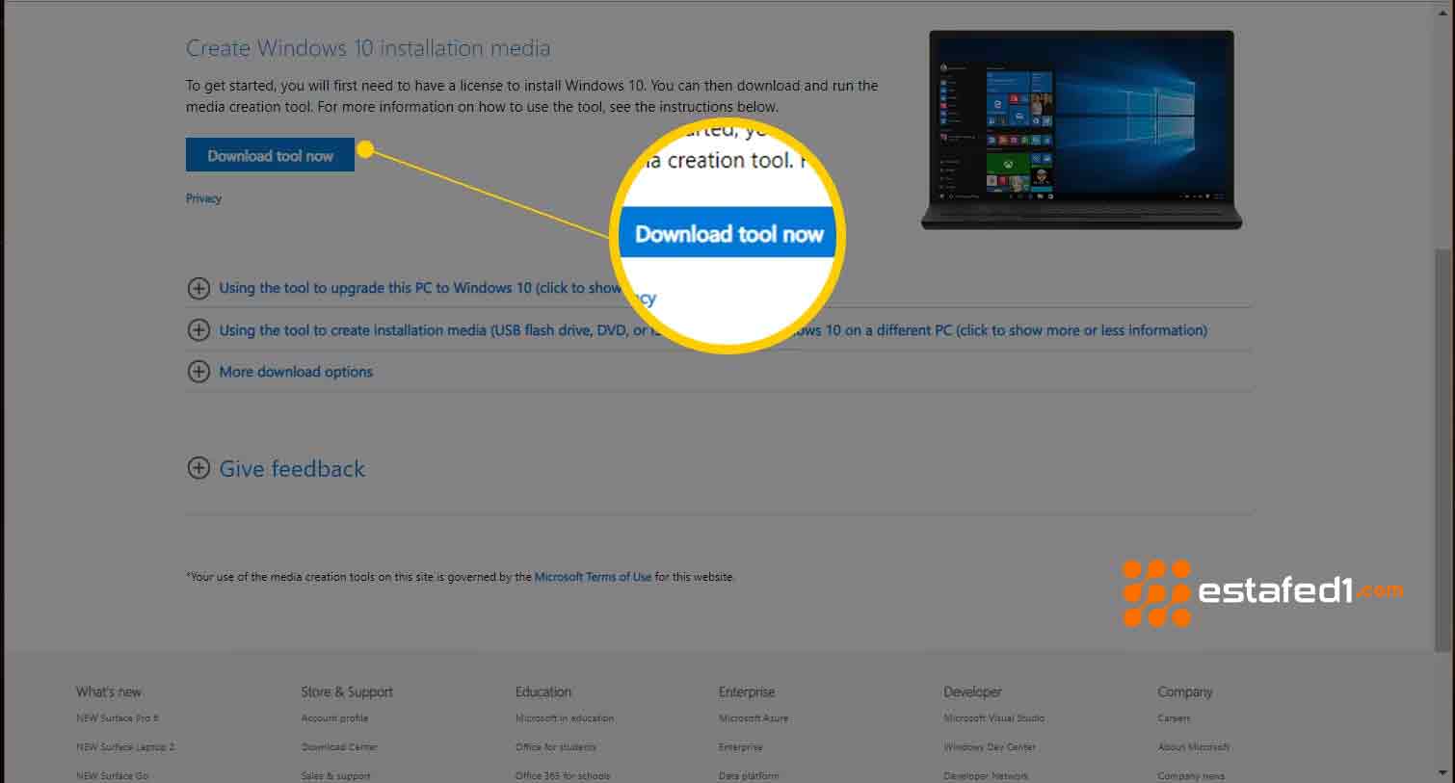Click the Download tool now button

[x=270, y=155]
